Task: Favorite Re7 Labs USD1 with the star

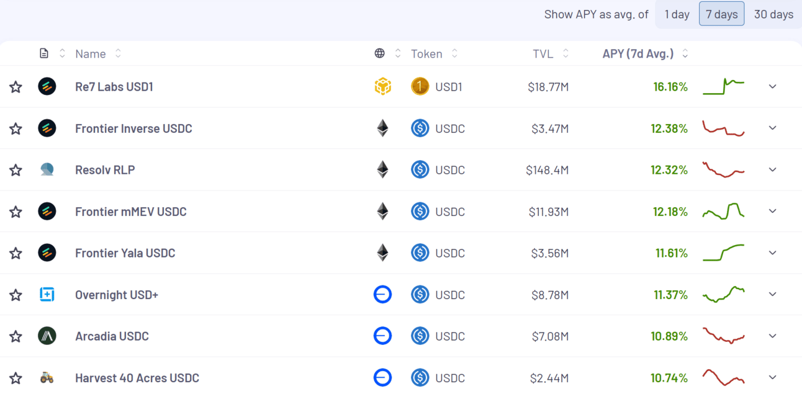Action: pos(16,87)
